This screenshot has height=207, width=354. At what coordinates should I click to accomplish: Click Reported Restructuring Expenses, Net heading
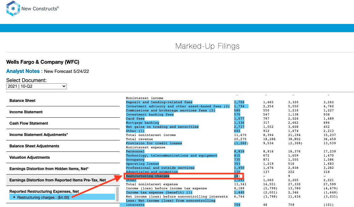(x=44, y=192)
